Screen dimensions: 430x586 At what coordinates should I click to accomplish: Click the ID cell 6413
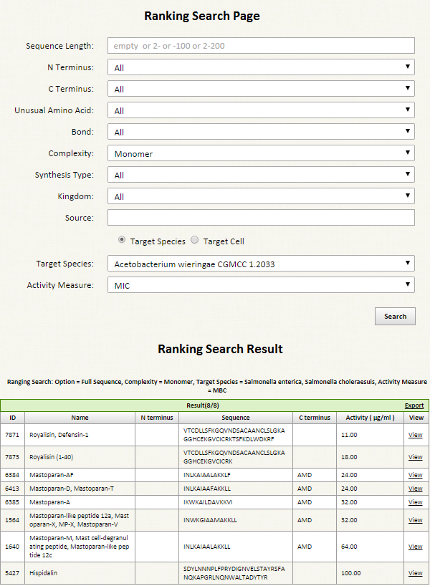(x=12, y=489)
